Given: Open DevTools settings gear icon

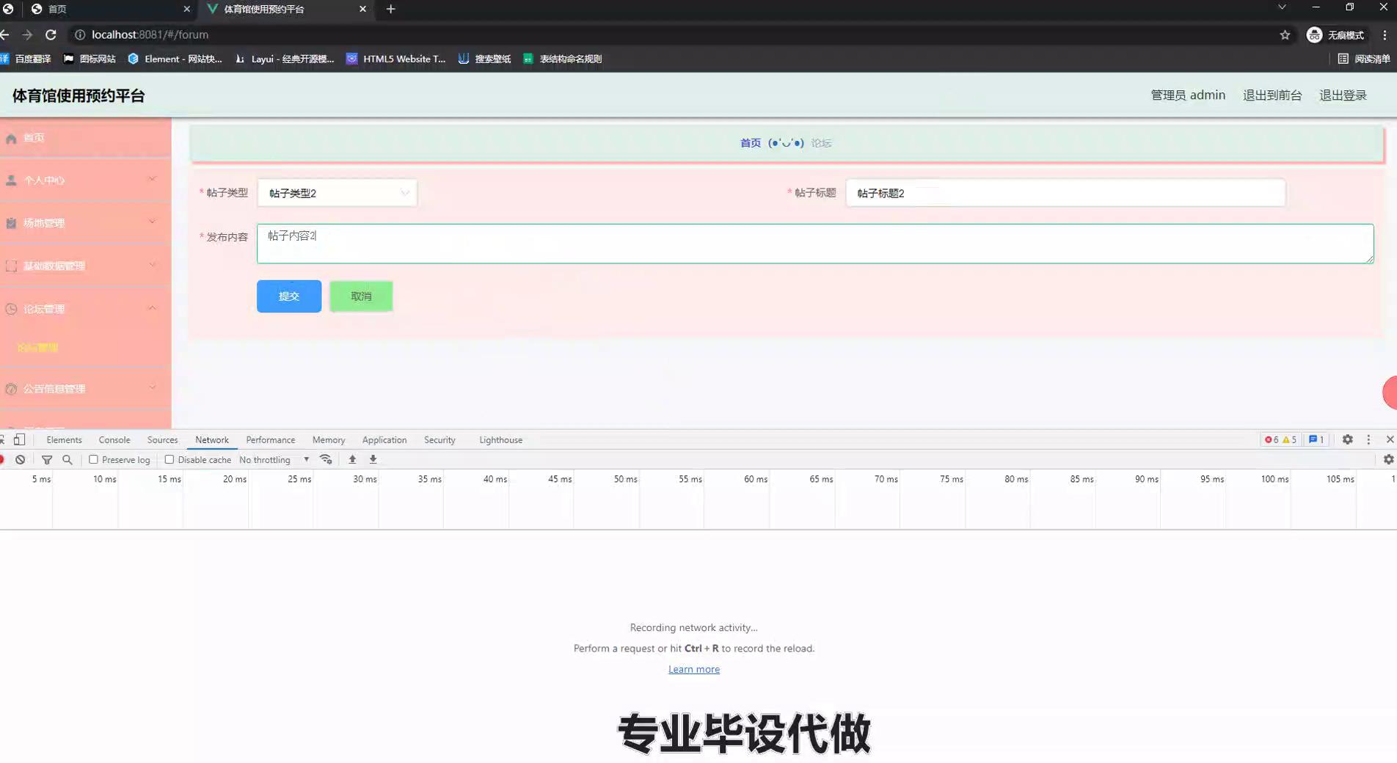Looking at the screenshot, I should coord(1347,439).
